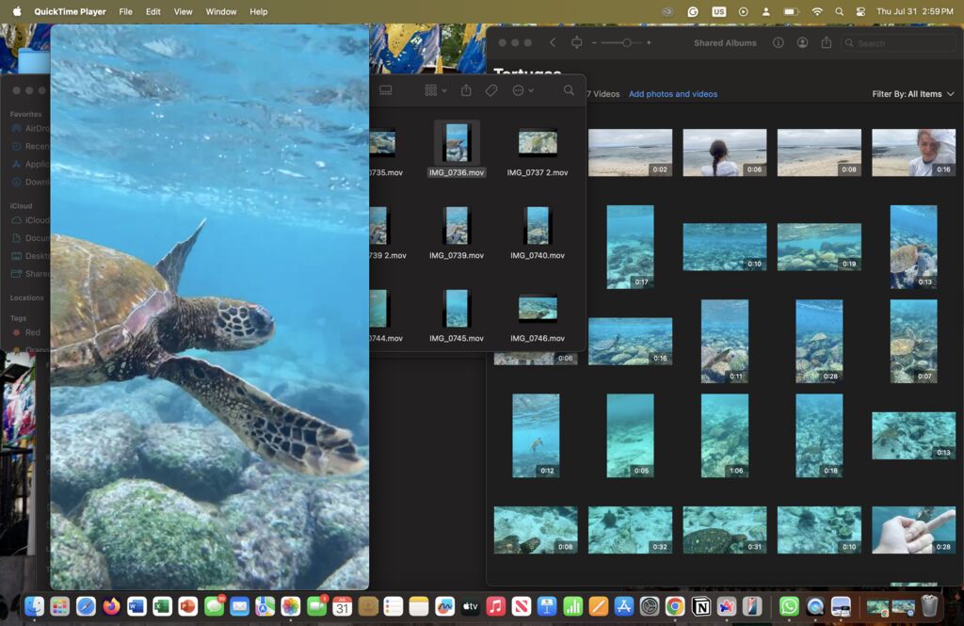Open the shared album people icon
The image size is (964, 626).
(802, 42)
